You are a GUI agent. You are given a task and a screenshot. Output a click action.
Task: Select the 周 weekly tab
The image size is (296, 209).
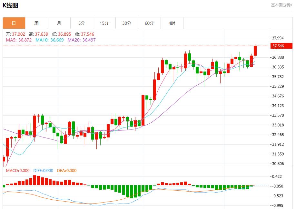tap(36, 23)
